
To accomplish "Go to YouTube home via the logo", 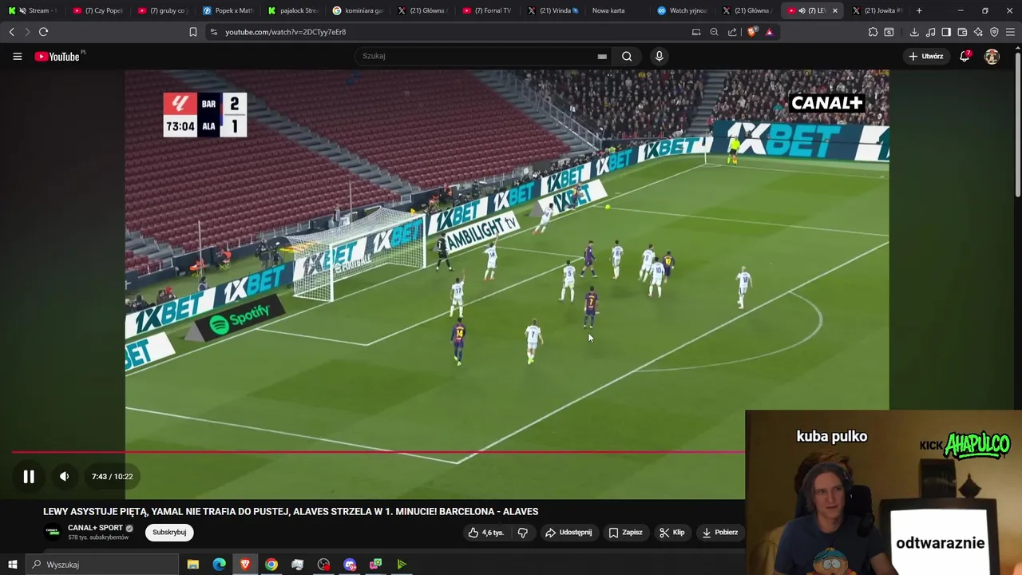I will coord(58,57).
